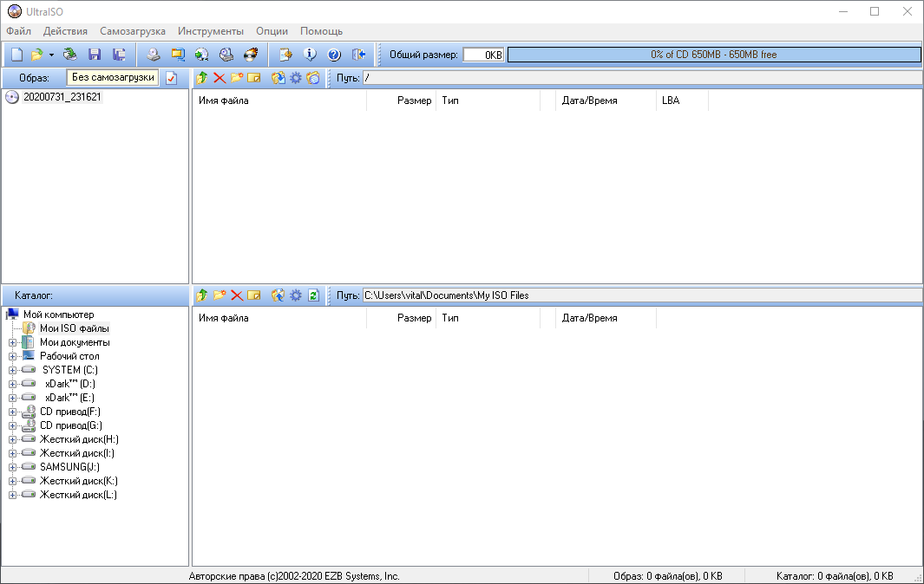Image resolution: width=924 pixels, height=584 pixels.
Task: Click the Mount to virtual drive icon
Action: (226, 55)
